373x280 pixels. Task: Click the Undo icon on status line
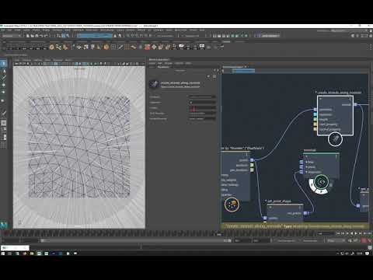41,36
